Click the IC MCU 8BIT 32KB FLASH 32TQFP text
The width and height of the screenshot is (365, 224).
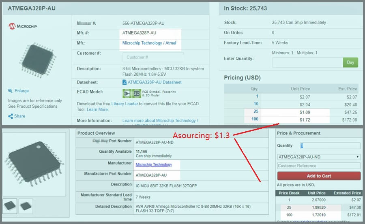click(x=166, y=186)
